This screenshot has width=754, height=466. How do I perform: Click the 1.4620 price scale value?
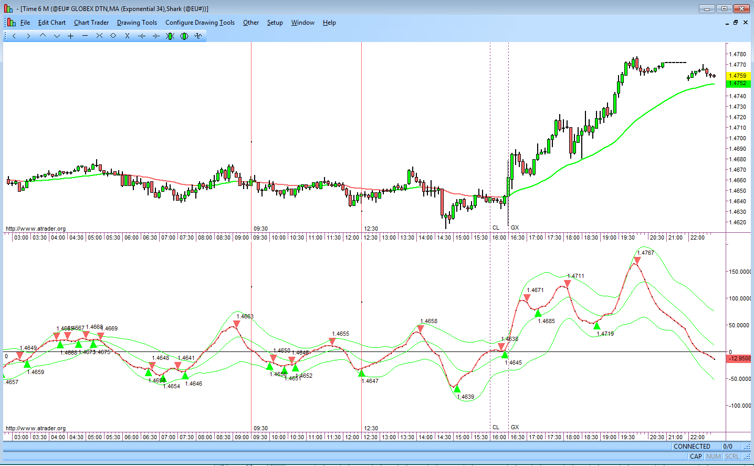pyautogui.click(x=738, y=222)
